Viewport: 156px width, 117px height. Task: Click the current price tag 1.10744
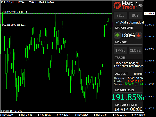point(149,13)
